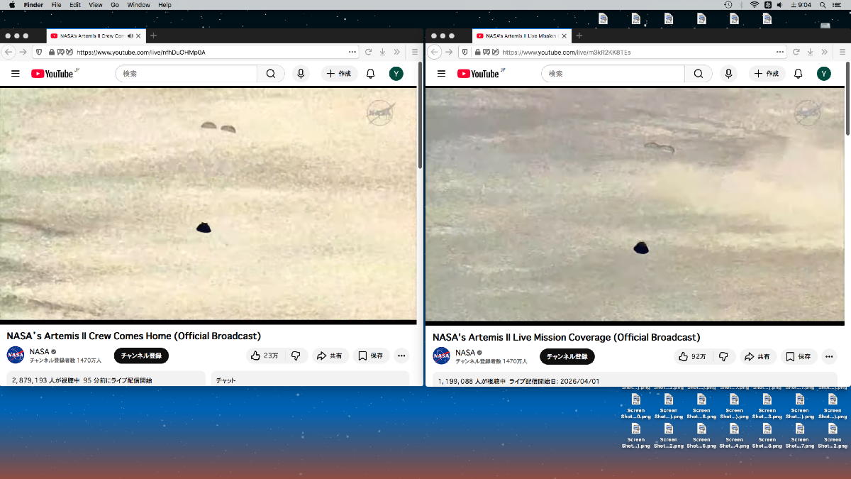Mute the Crew Comes Home tab audio
The image size is (851, 479).
tap(130, 35)
